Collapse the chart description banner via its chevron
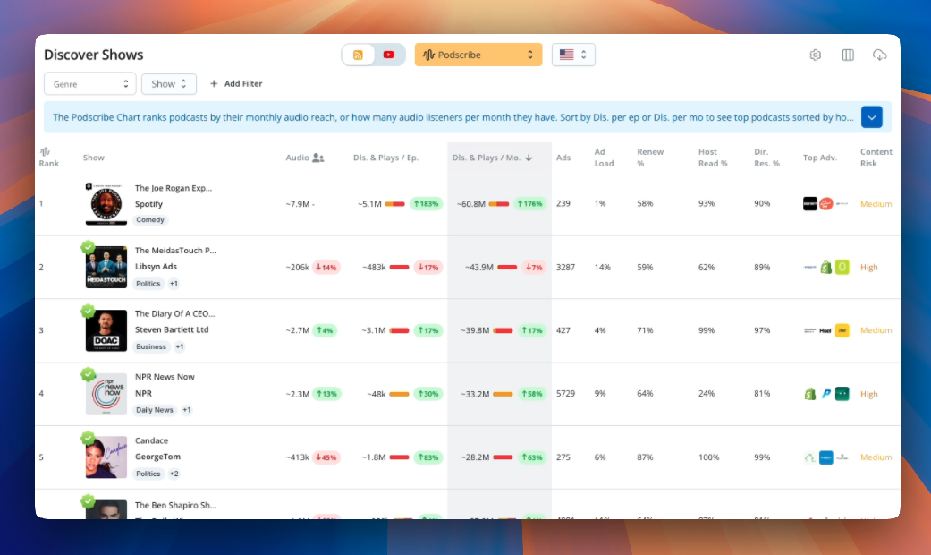Viewport: 931px width, 555px height. pyautogui.click(x=870, y=116)
